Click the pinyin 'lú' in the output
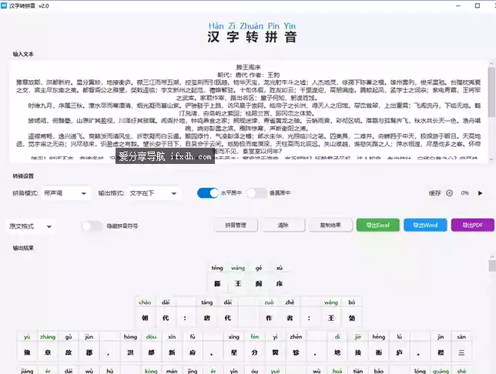 [399, 337]
